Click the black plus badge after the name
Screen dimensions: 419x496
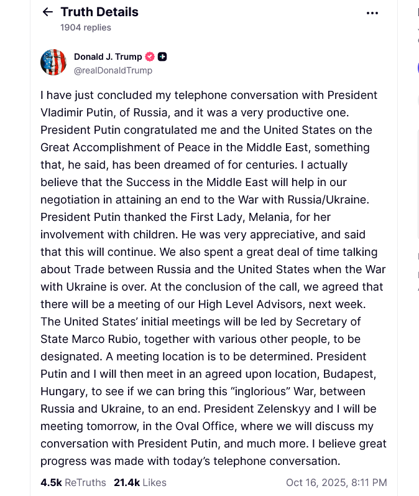coord(162,57)
